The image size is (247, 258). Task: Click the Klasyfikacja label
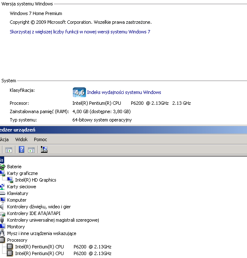click(x=22, y=90)
